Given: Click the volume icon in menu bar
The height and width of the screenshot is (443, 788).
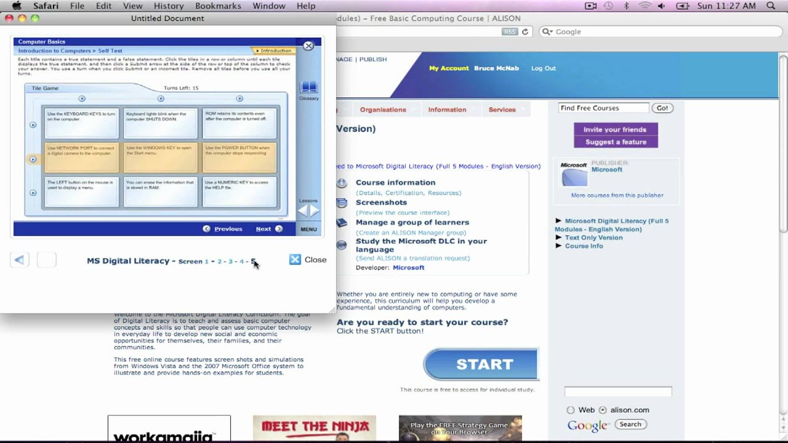Looking at the screenshot, I should (x=661, y=6).
